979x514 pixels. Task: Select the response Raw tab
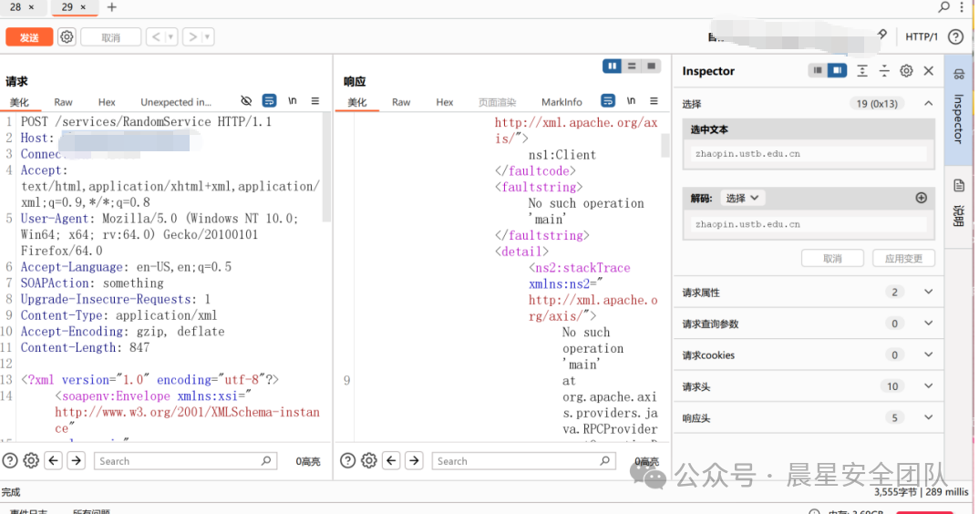(401, 102)
